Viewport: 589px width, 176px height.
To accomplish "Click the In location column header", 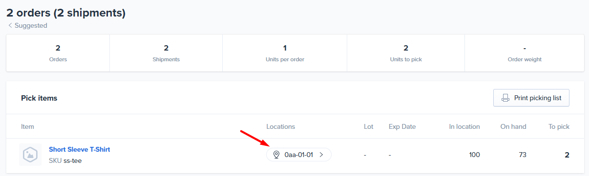I will click(x=464, y=126).
